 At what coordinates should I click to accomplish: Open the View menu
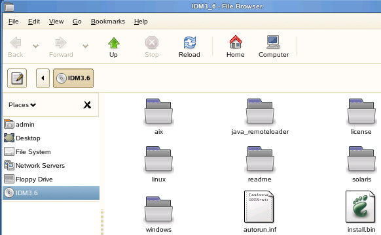(x=56, y=22)
